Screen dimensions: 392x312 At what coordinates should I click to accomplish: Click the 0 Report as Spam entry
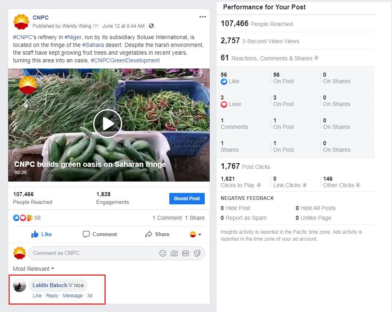pyautogui.click(x=244, y=218)
